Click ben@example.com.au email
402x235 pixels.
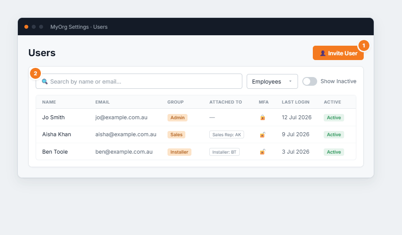click(x=124, y=151)
